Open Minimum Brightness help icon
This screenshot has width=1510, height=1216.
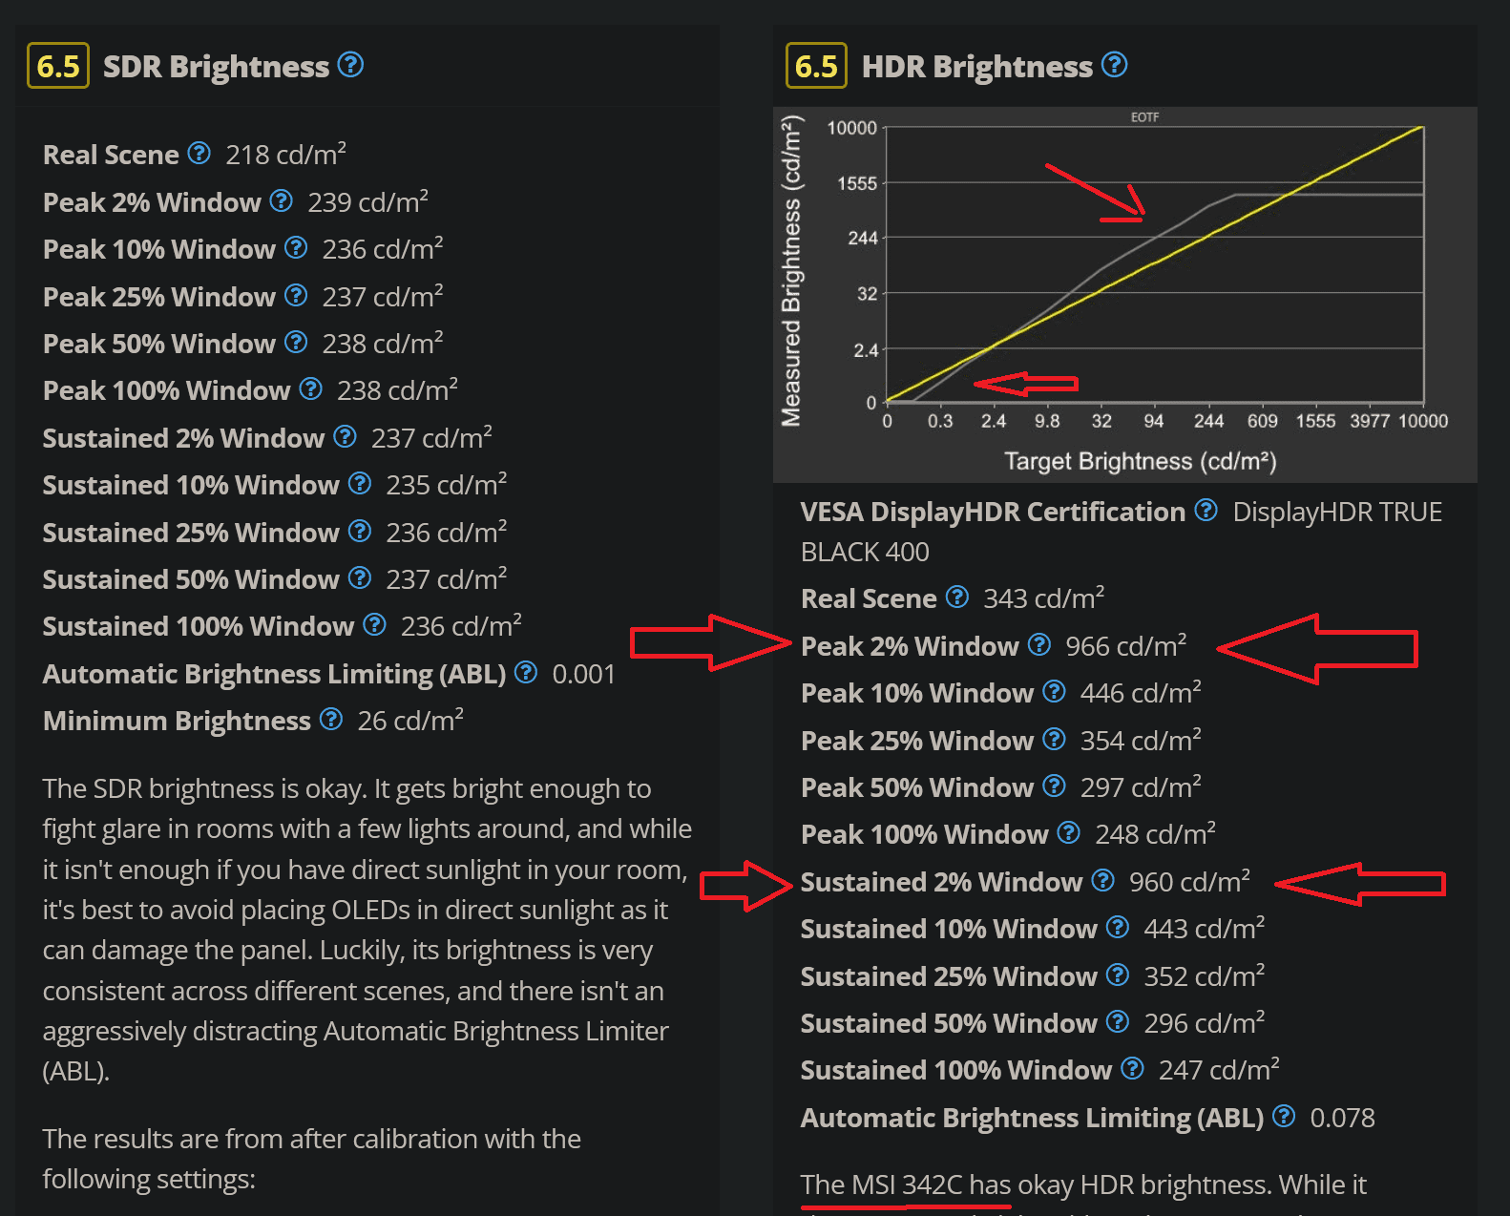[x=330, y=719]
